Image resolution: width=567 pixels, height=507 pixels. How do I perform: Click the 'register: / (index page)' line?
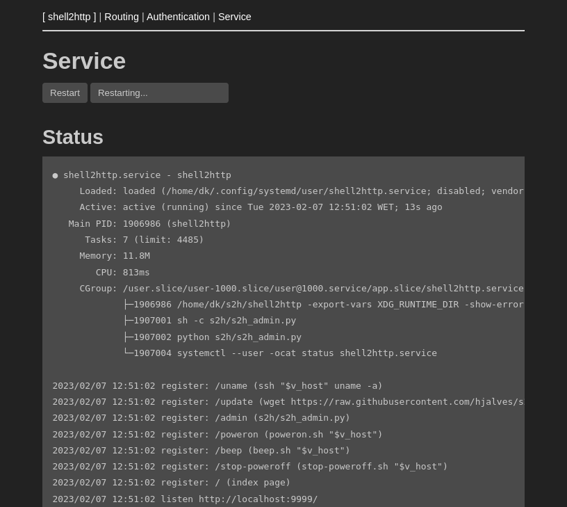[x=172, y=483]
